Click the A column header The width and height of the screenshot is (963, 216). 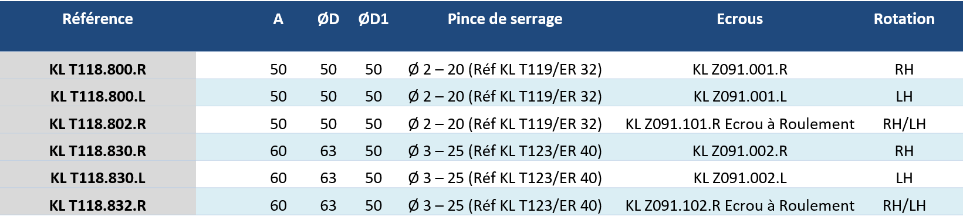tap(278, 19)
